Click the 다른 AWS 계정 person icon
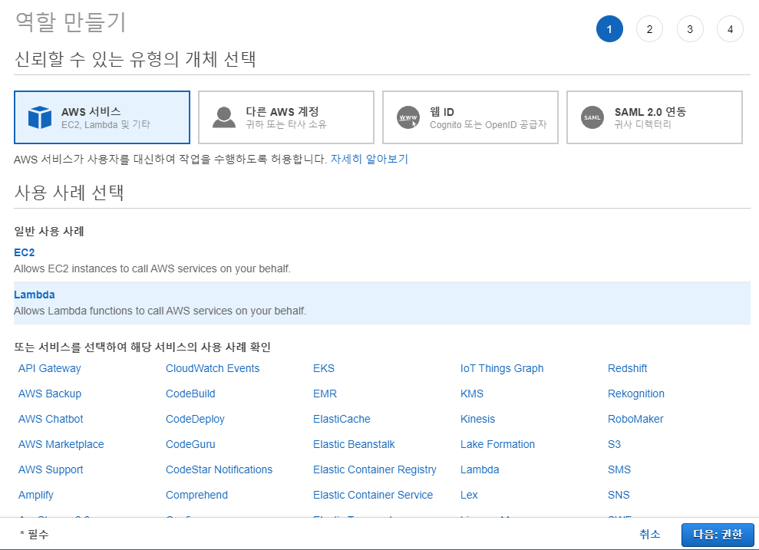Viewport: 759px width, 550px height. coord(223,117)
